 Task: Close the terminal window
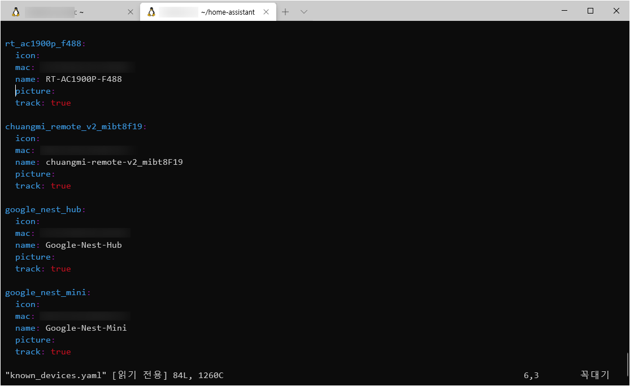(x=616, y=11)
